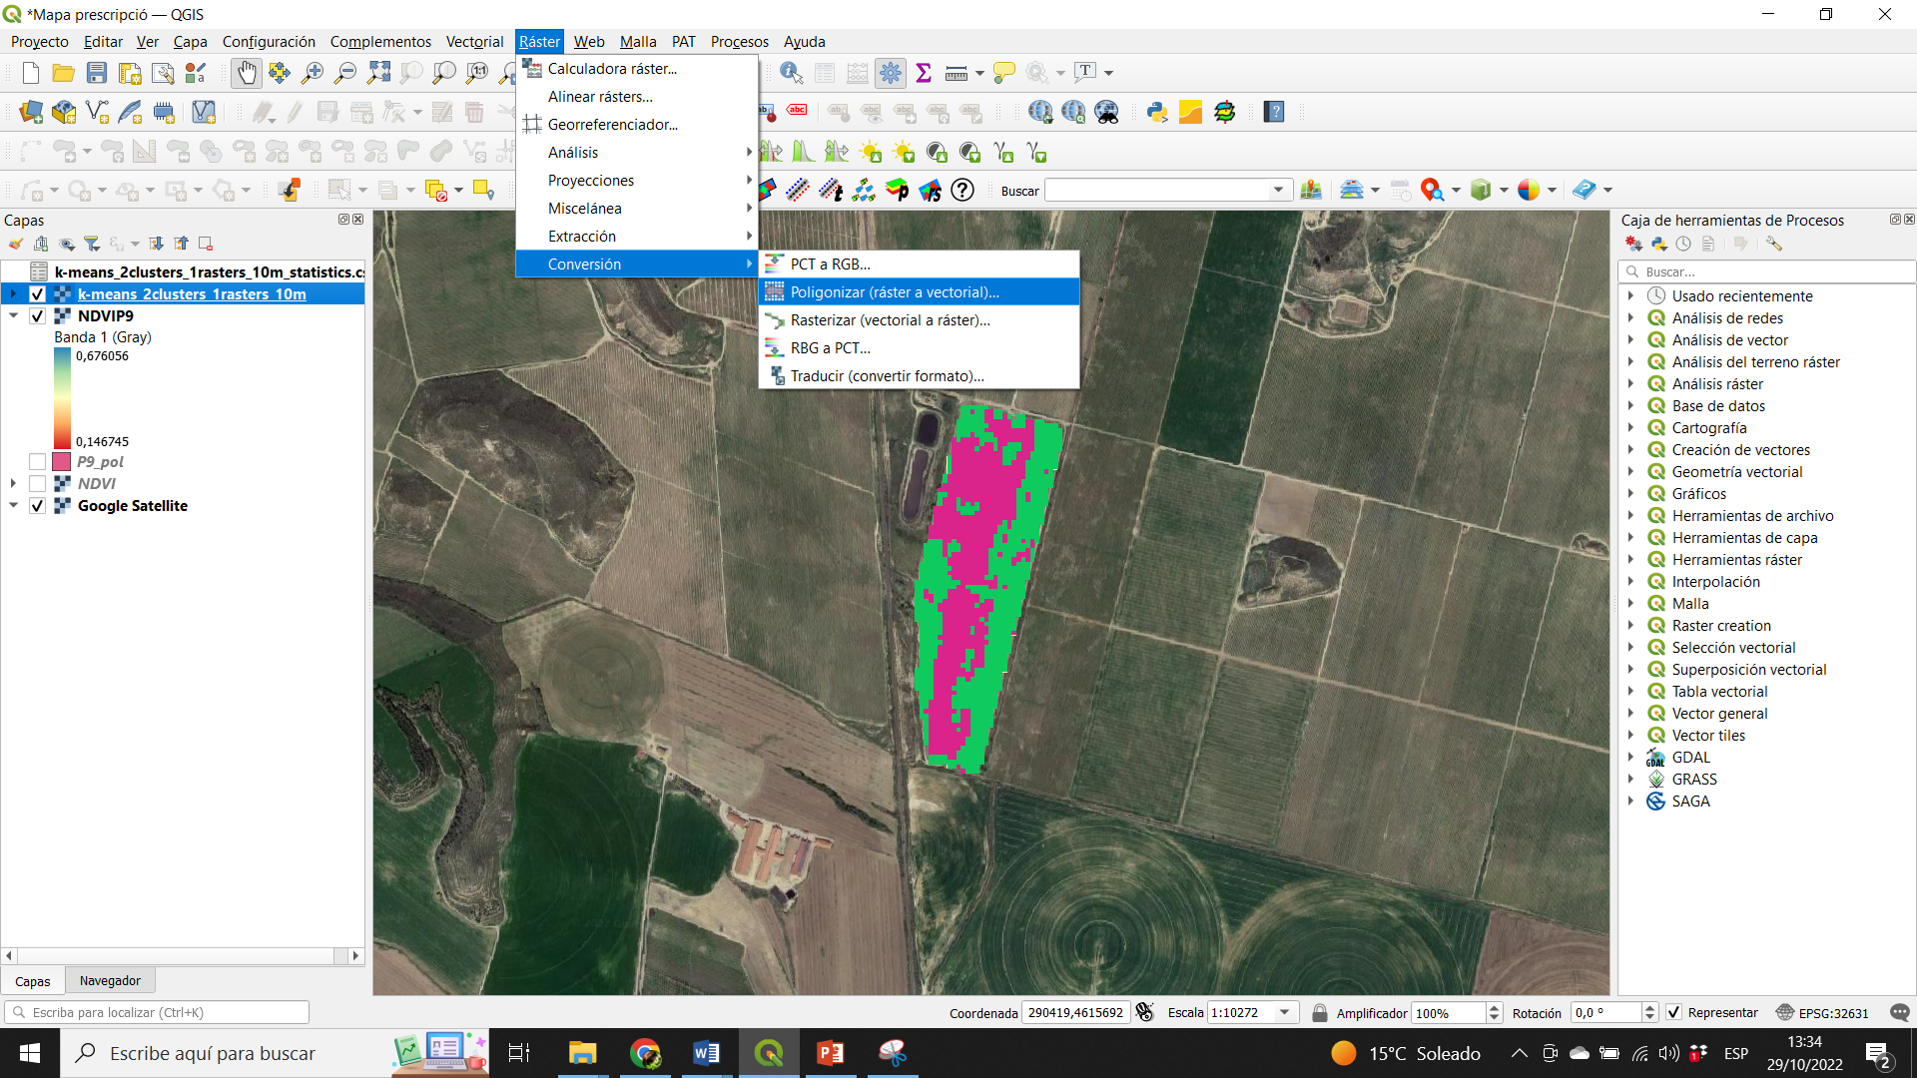The width and height of the screenshot is (1917, 1078).
Task: Click the Open Project folder icon
Action: [x=64, y=73]
